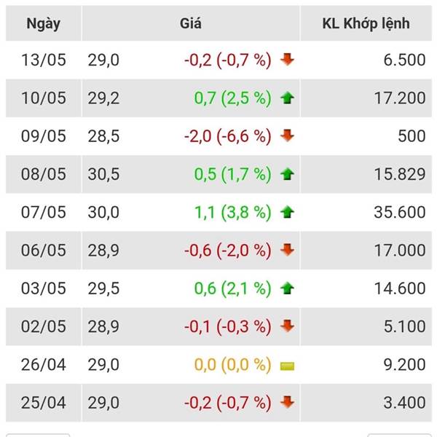Click the red down arrow on 06/05 row
This screenshot has height=437, width=437.
point(287,251)
